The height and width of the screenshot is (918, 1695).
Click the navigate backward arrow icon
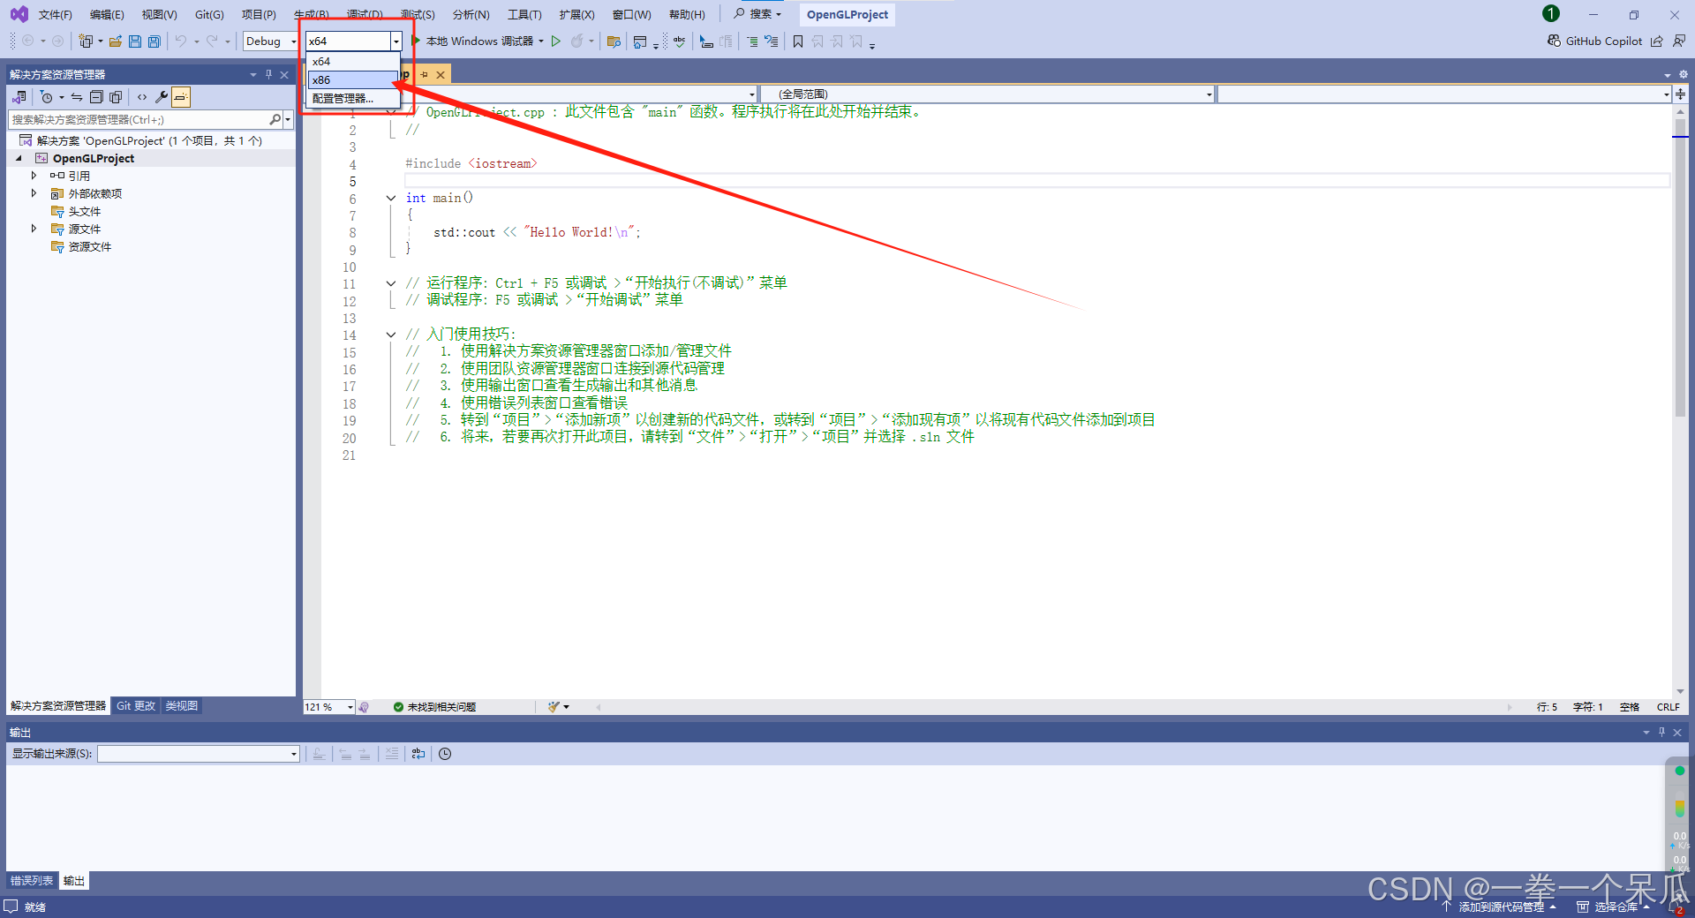point(27,41)
